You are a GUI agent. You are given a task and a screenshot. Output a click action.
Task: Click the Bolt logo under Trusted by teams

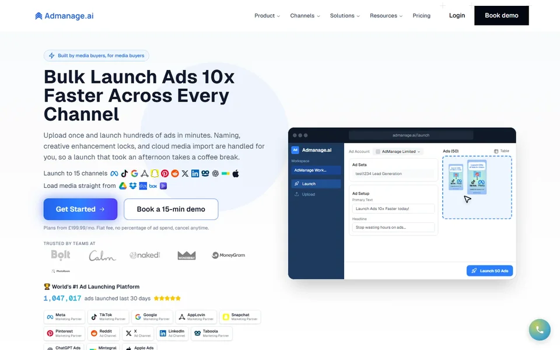click(61, 255)
